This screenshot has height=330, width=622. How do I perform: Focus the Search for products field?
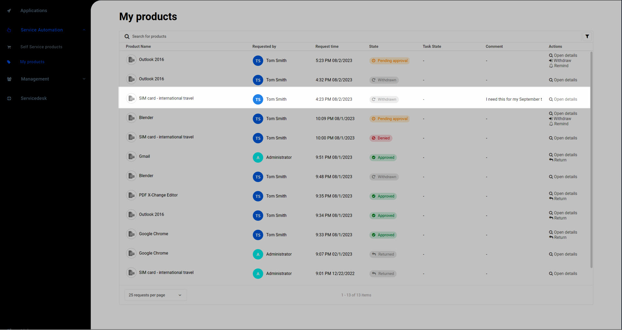353,37
